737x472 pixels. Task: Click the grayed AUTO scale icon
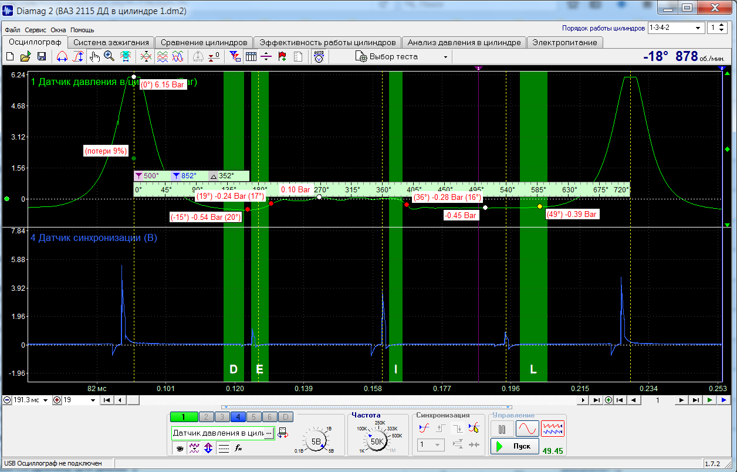tap(198, 56)
